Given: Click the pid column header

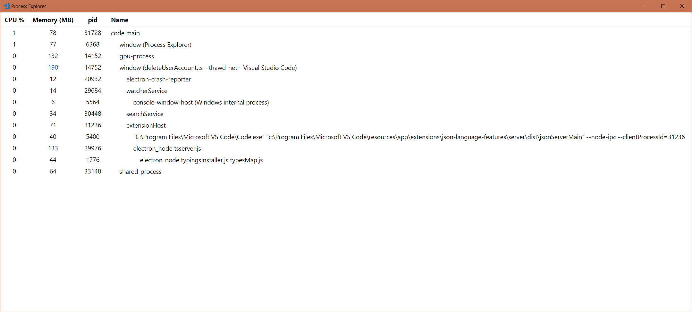Looking at the screenshot, I should click(92, 20).
